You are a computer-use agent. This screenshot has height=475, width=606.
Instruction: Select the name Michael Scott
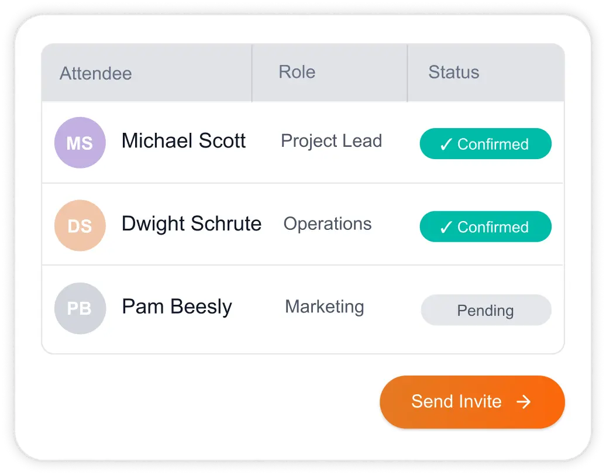(x=184, y=140)
